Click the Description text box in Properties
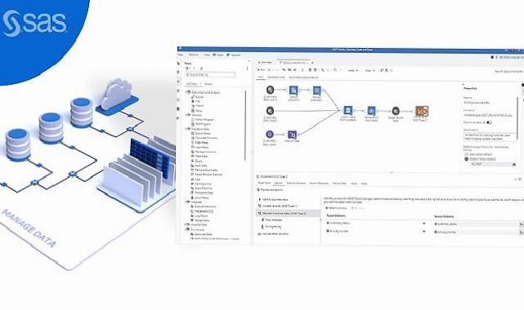This screenshot has width=524, height=310. (490, 137)
